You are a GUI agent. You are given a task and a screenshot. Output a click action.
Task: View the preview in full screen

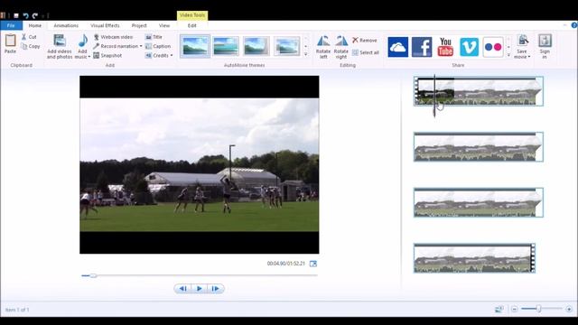coord(313,264)
